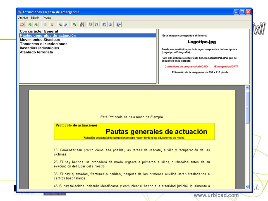Click the vertical scrollbar thumb
Screen dimensions: 268x201
point(247,107)
